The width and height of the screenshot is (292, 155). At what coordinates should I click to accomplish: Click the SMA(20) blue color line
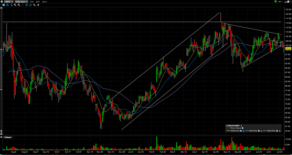pos(246,131)
